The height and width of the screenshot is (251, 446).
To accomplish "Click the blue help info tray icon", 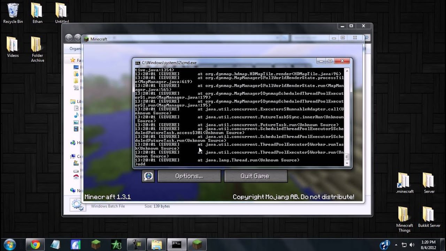I will point(384,244).
